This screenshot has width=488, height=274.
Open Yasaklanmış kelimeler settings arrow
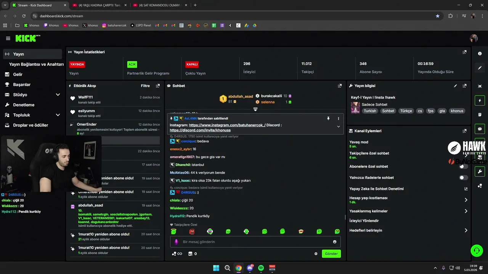pyautogui.click(x=466, y=211)
